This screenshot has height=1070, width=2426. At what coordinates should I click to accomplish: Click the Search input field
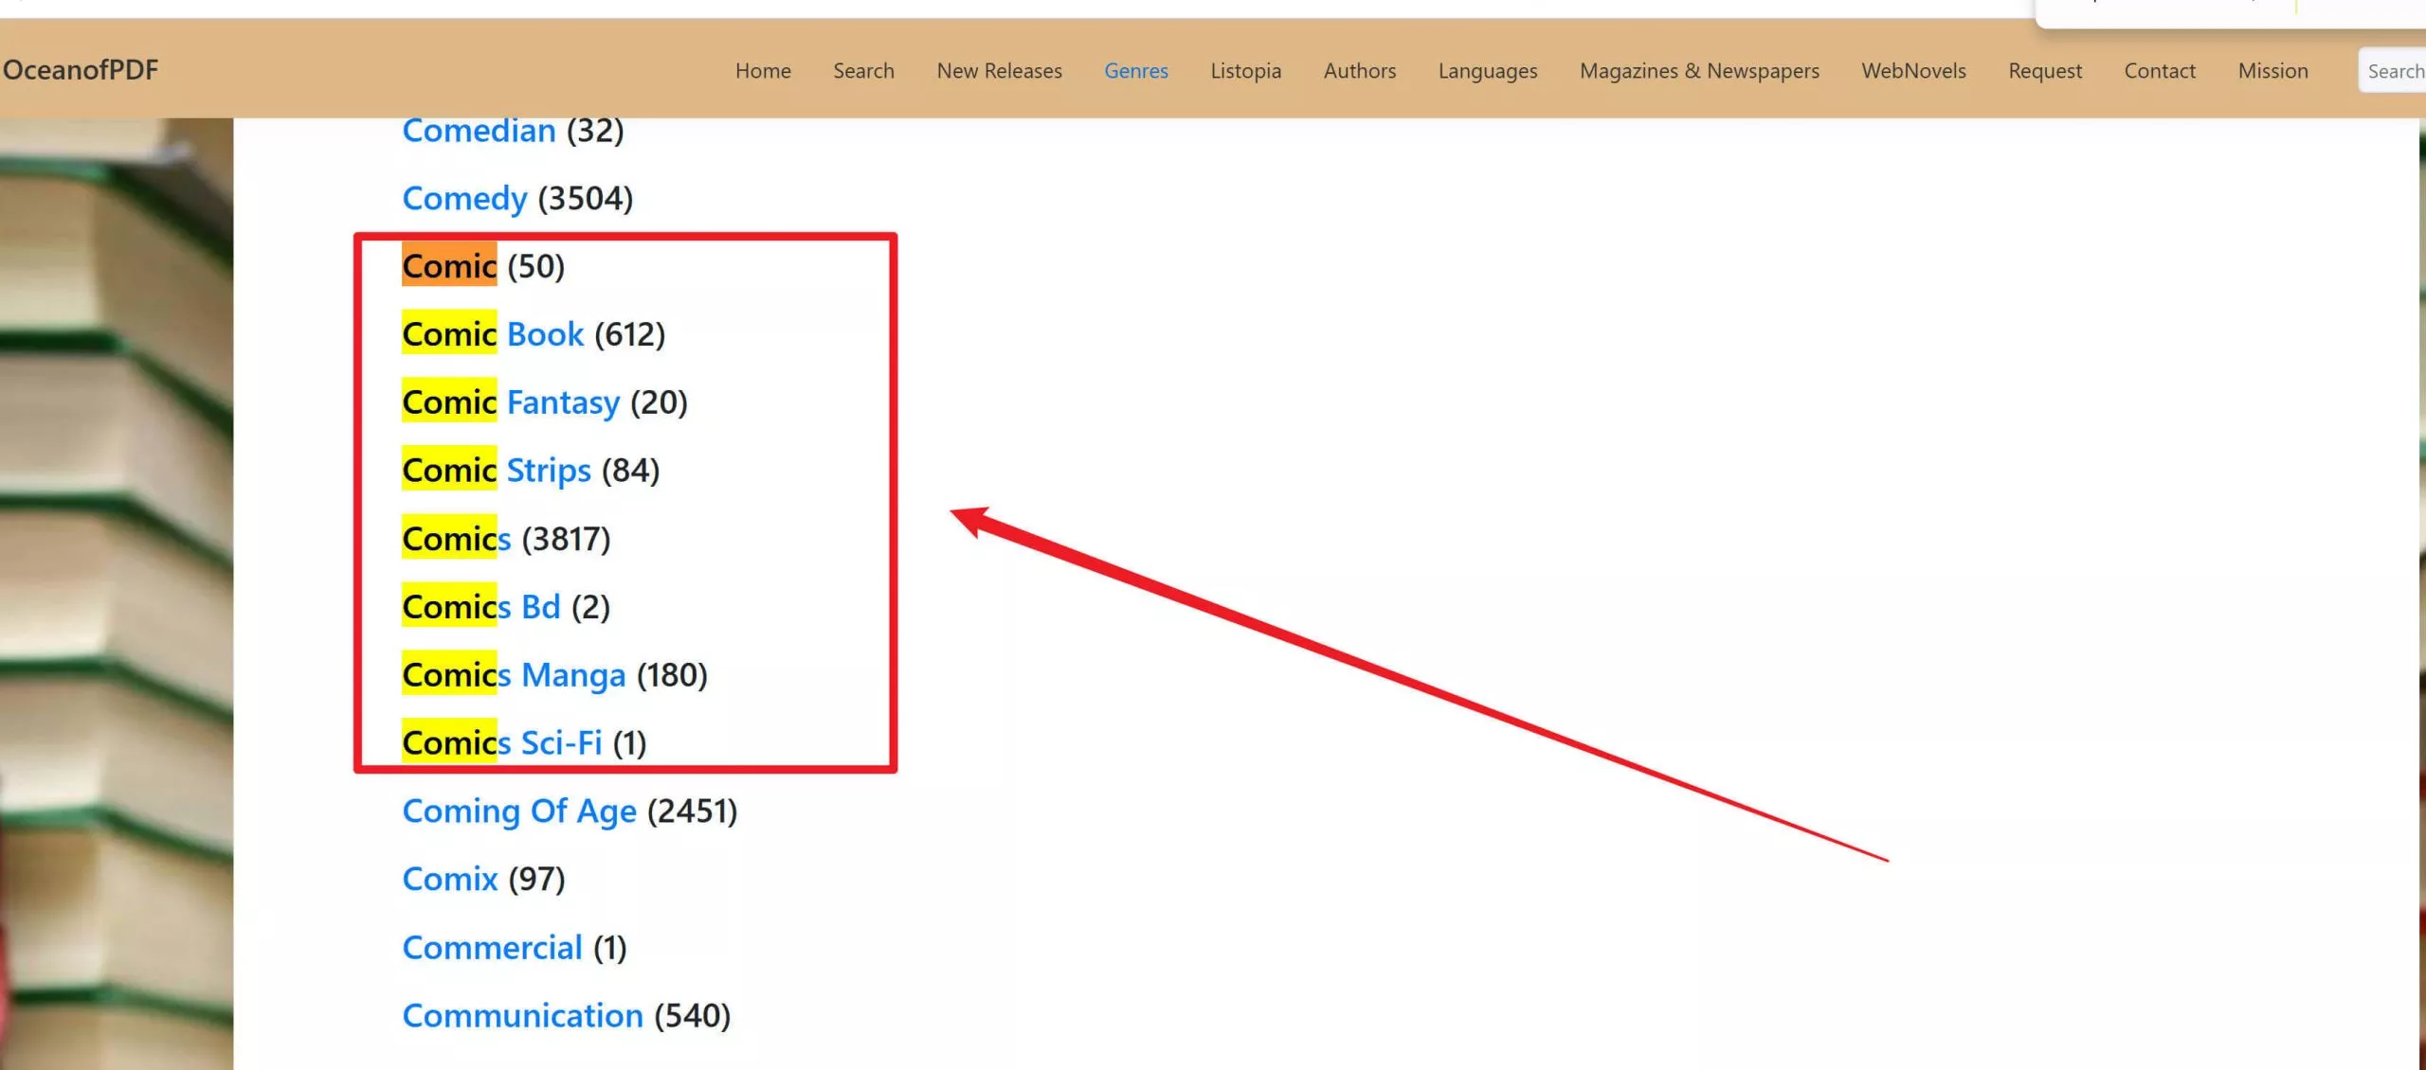(x=2393, y=71)
